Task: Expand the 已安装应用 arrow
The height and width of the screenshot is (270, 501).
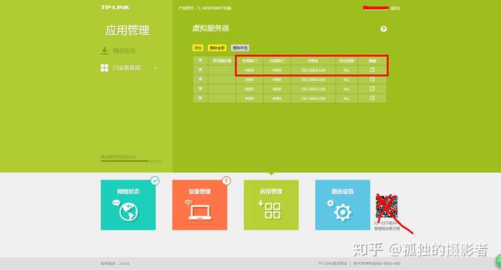Action: point(155,68)
